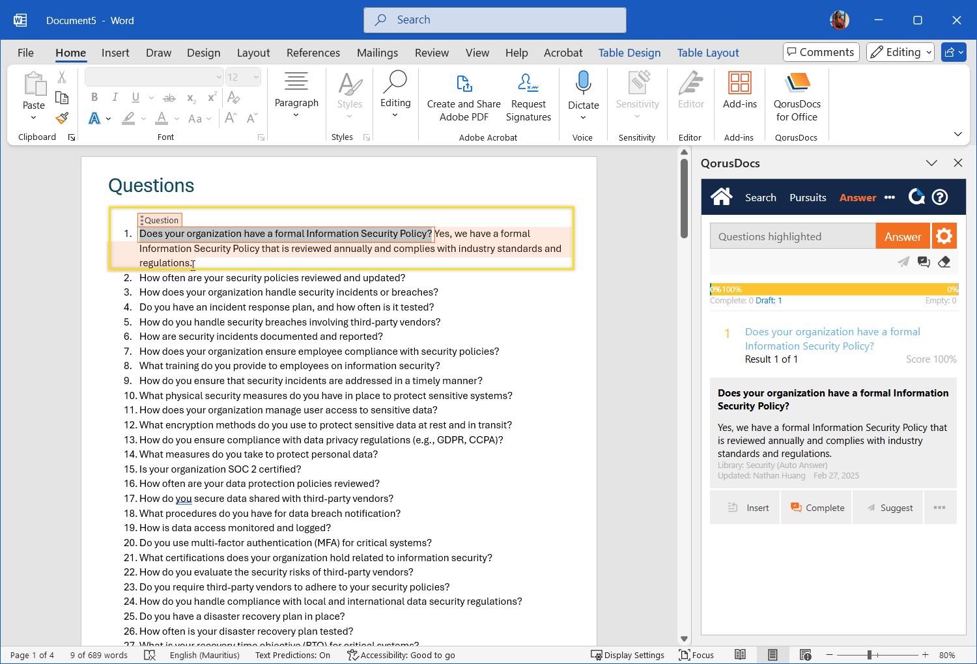Image resolution: width=977 pixels, height=664 pixels.
Task: Switch to Table Design tab
Action: (x=629, y=53)
